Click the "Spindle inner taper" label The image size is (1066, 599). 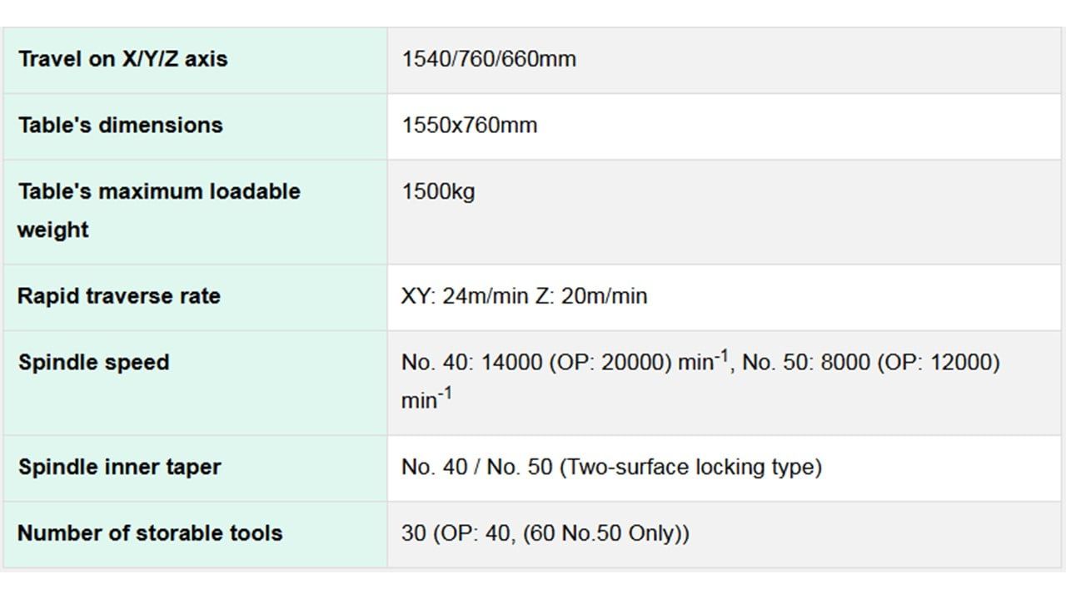pyautogui.click(x=119, y=467)
